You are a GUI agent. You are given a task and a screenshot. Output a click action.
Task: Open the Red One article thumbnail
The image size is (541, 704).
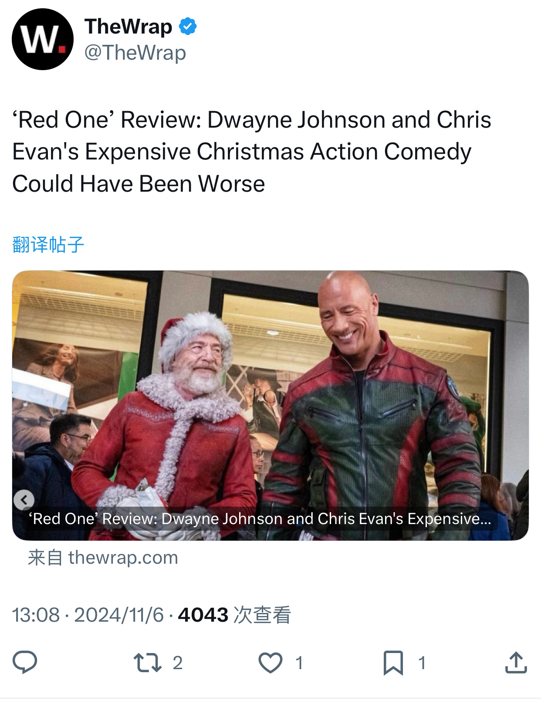[x=270, y=405]
